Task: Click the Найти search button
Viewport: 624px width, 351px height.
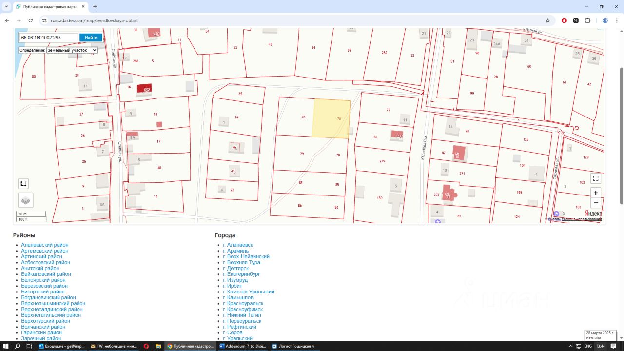Action: [x=91, y=38]
